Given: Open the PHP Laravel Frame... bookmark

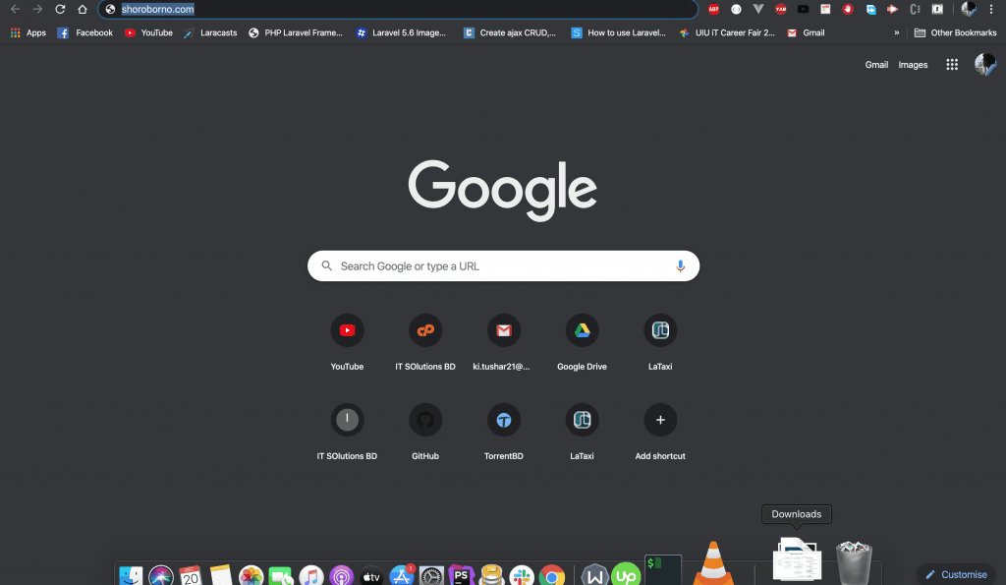Looking at the screenshot, I should [296, 32].
